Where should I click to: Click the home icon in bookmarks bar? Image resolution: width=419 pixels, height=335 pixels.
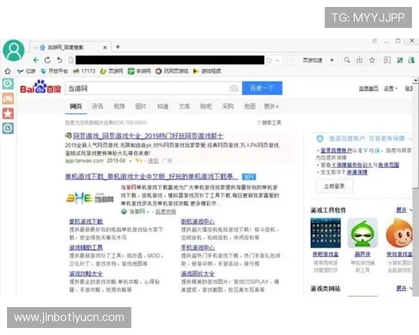pos(8,71)
